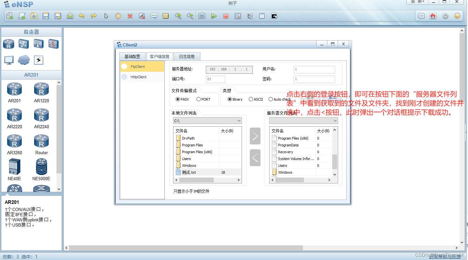
Task: Undo the last action with the yellow arrow
Action: [82, 16]
